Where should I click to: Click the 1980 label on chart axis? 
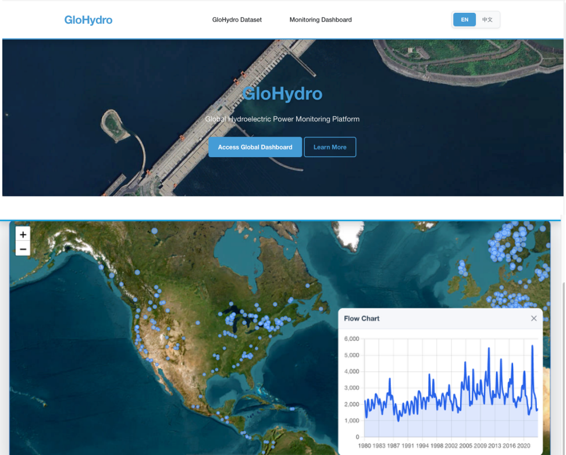click(365, 446)
